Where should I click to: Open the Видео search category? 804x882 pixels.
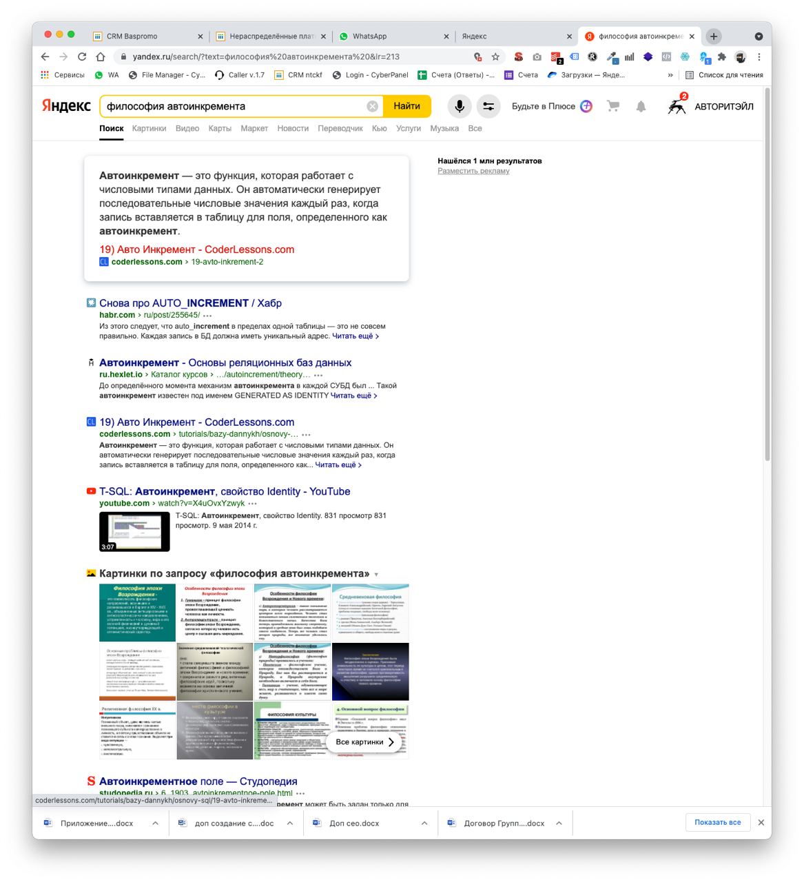[187, 128]
